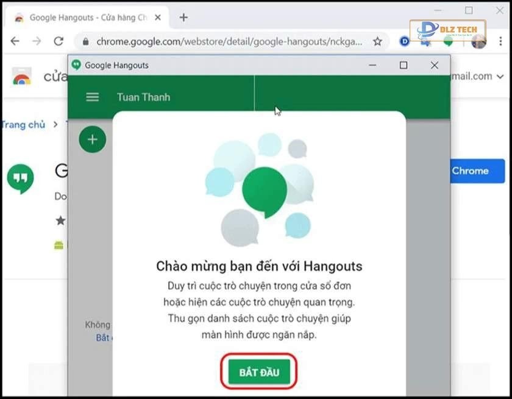Start a new conversation with plus button
The width and height of the screenshot is (512, 399).
tap(93, 139)
